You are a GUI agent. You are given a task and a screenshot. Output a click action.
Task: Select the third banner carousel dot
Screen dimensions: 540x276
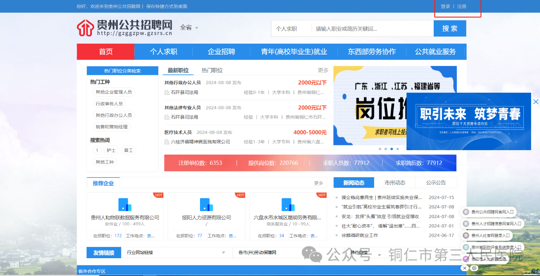coord(392,149)
